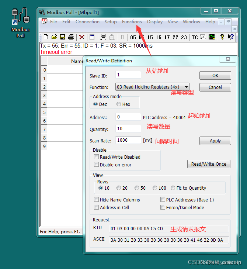This screenshot has width=247, height=269.
Task: Select row 0 header in Mbpoll1 grid
Action: pos(44,70)
